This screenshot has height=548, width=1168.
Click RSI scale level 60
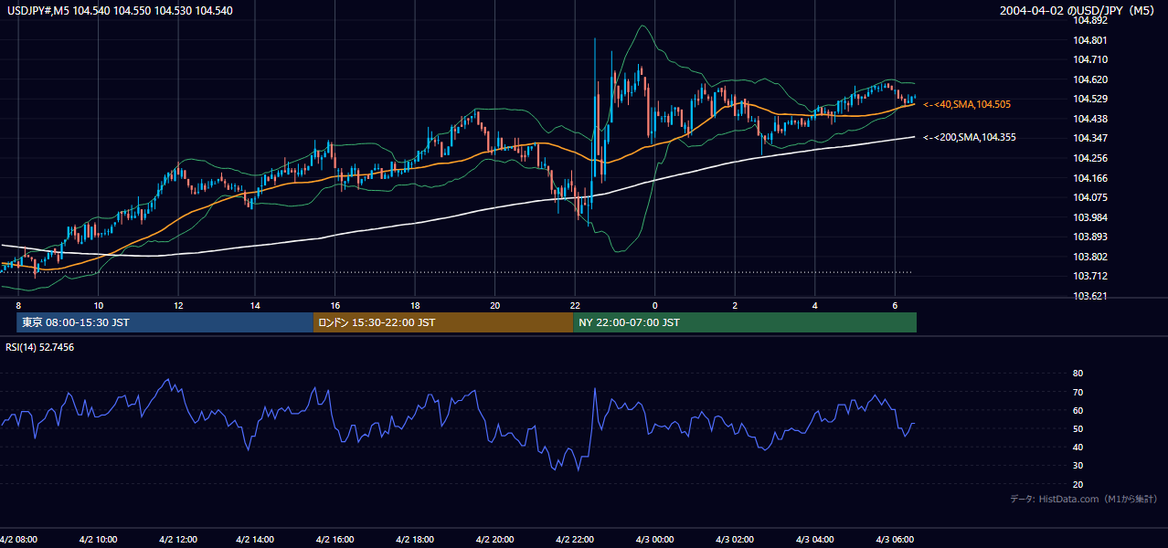pos(1078,410)
